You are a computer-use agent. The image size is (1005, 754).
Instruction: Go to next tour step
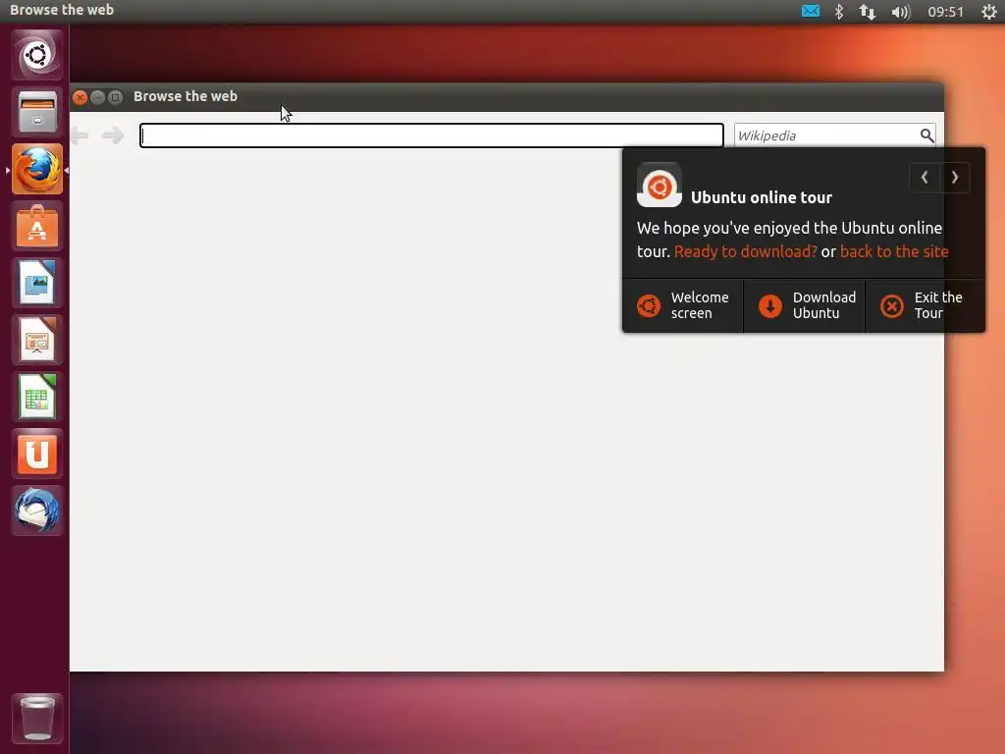tap(955, 178)
